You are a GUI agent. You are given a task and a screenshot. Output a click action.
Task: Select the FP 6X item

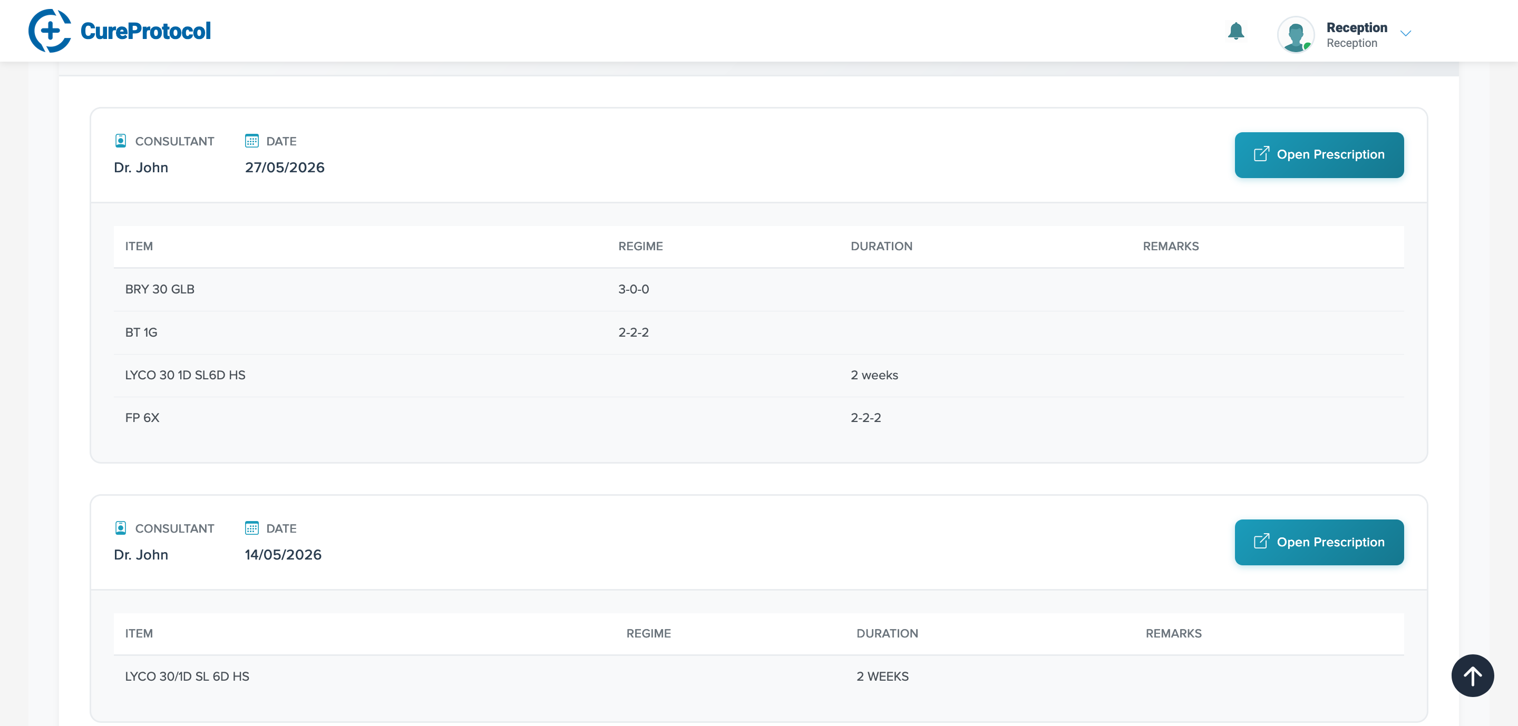tap(142, 417)
